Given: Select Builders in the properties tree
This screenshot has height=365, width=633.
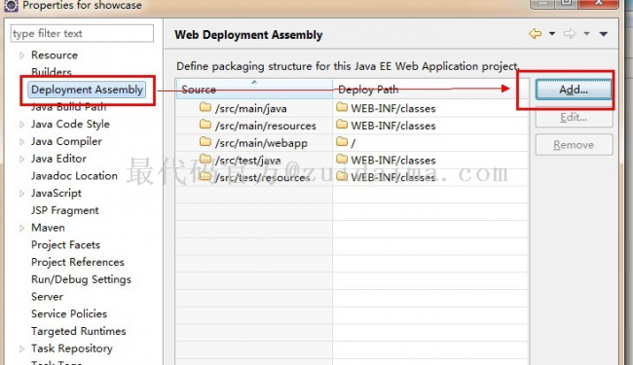Looking at the screenshot, I should pos(52,72).
